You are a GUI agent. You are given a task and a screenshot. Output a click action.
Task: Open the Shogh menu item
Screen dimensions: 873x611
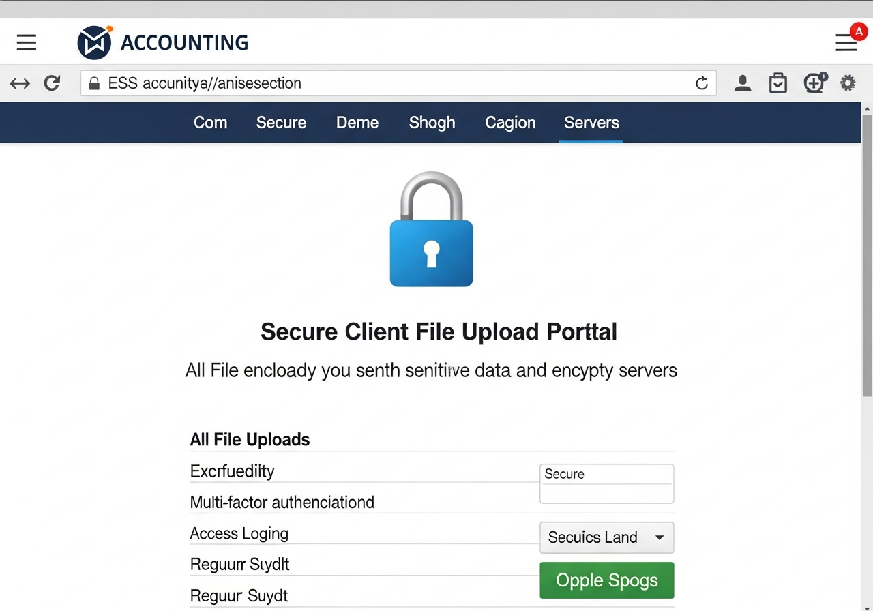432,123
